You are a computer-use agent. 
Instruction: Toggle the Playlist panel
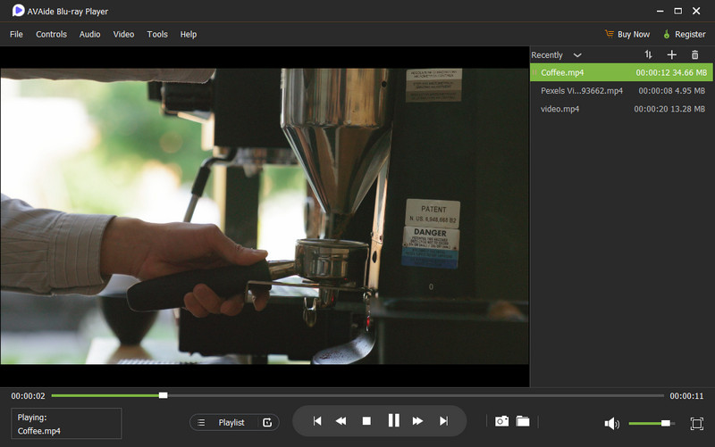pyautogui.click(x=223, y=422)
